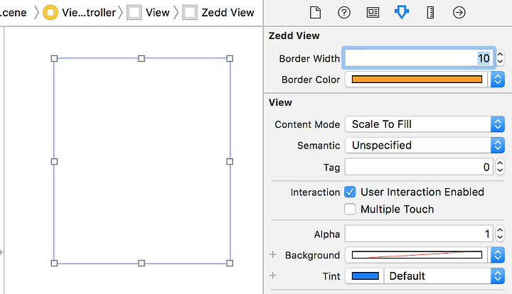Add Background variation with plus icon
This screenshot has width=512, height=294.
[273, 254]
